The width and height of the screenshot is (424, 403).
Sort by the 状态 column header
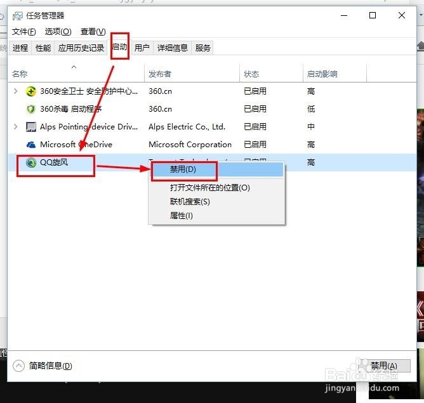(251, 74)
